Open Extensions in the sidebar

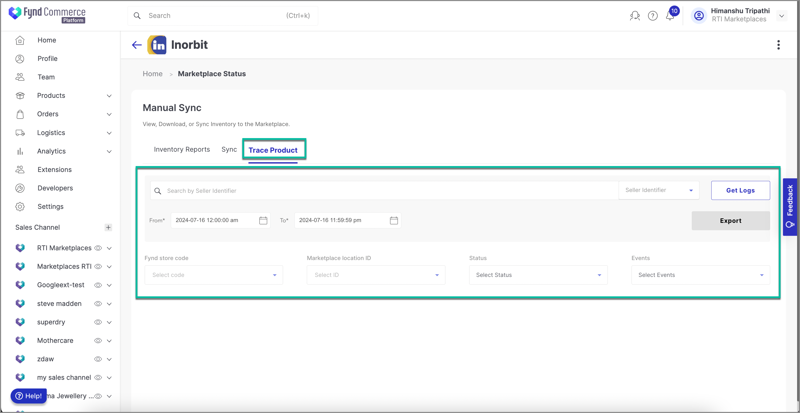click(55, 170)
